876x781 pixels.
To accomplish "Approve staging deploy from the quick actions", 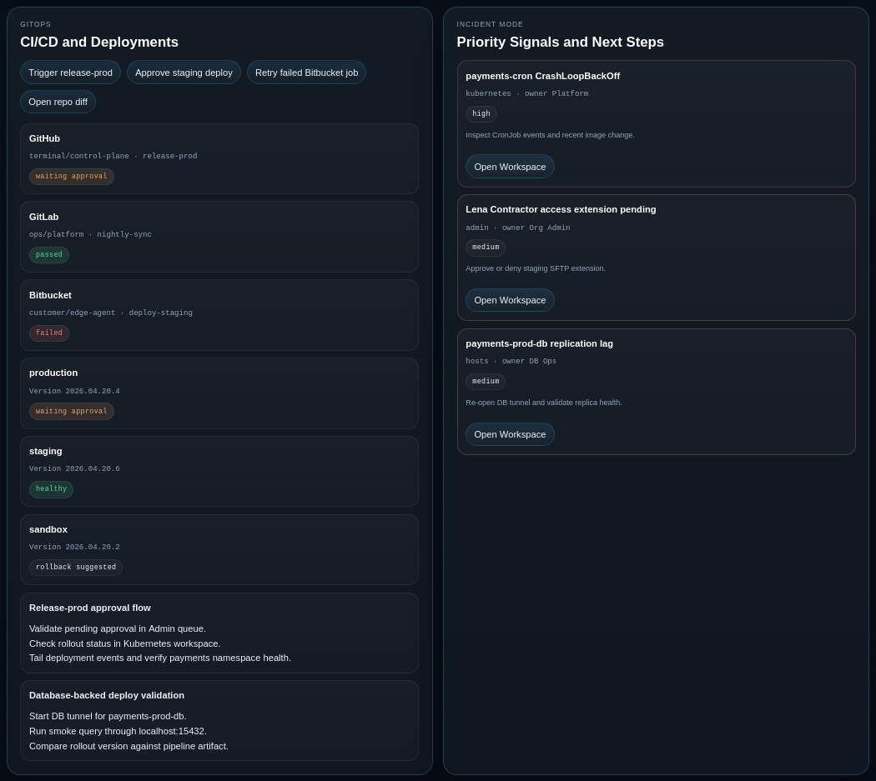I will pyautogui.click(x=184, y=73).
